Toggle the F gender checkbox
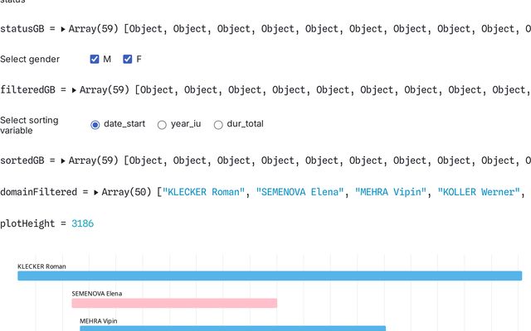 [128, 60]
